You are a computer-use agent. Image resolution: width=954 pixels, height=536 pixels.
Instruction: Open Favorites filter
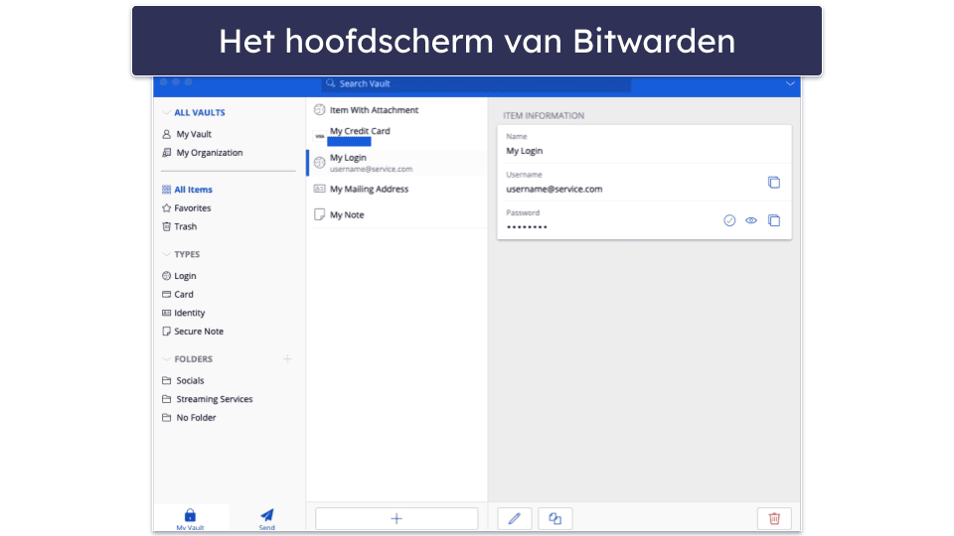pos(186,207)
